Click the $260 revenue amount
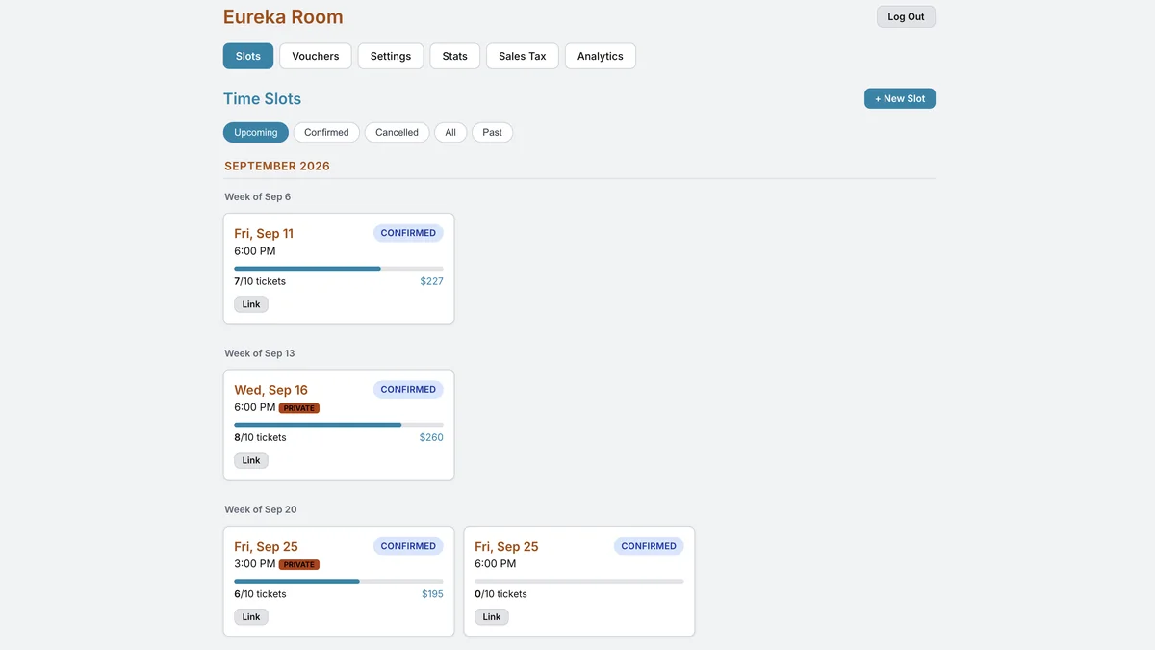 (x=431, y=437)
